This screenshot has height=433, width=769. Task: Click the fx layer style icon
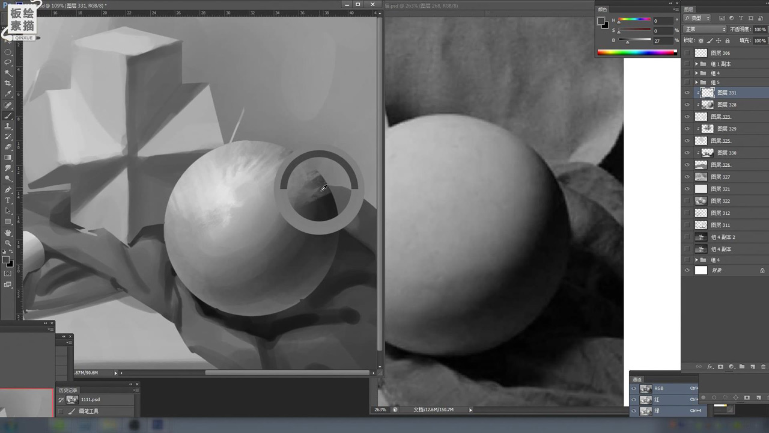click(710, 366)
